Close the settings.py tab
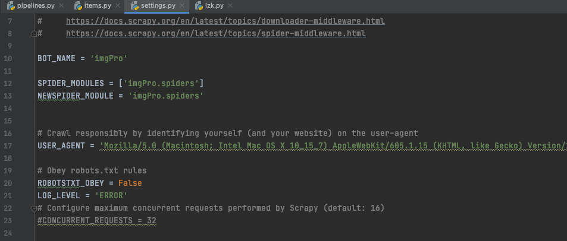Screen dimensions: 567x241 [181, 6]
